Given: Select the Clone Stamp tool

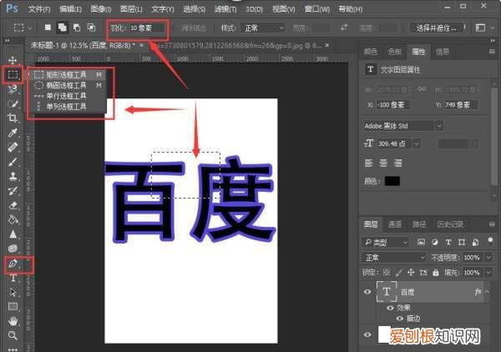Looking at the screenshot, I should click(x=13, y=177).
